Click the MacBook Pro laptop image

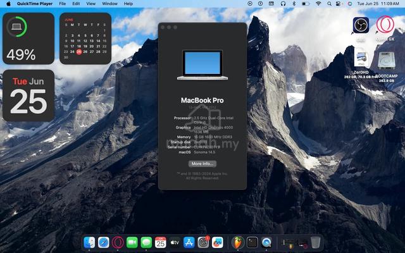pyautogui.click(x=202, y=65)
